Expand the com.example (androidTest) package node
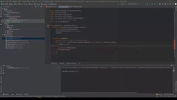The height and width of the screenshot is (100, 177). [6, 20]
